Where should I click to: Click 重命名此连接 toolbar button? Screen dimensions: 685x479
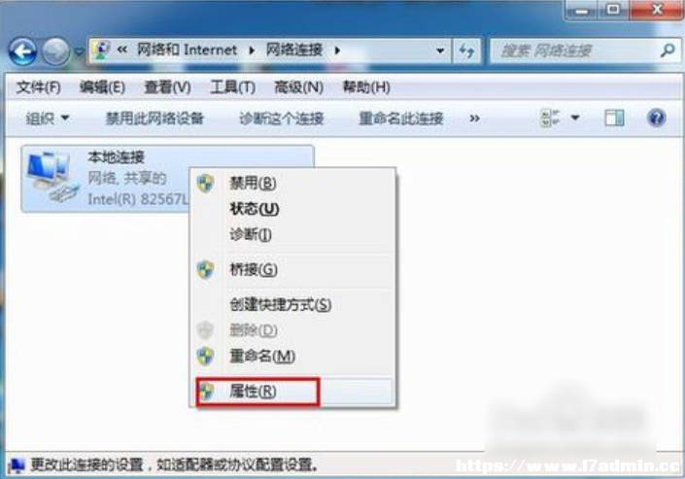pyautogui.click(x=400, y=118)
